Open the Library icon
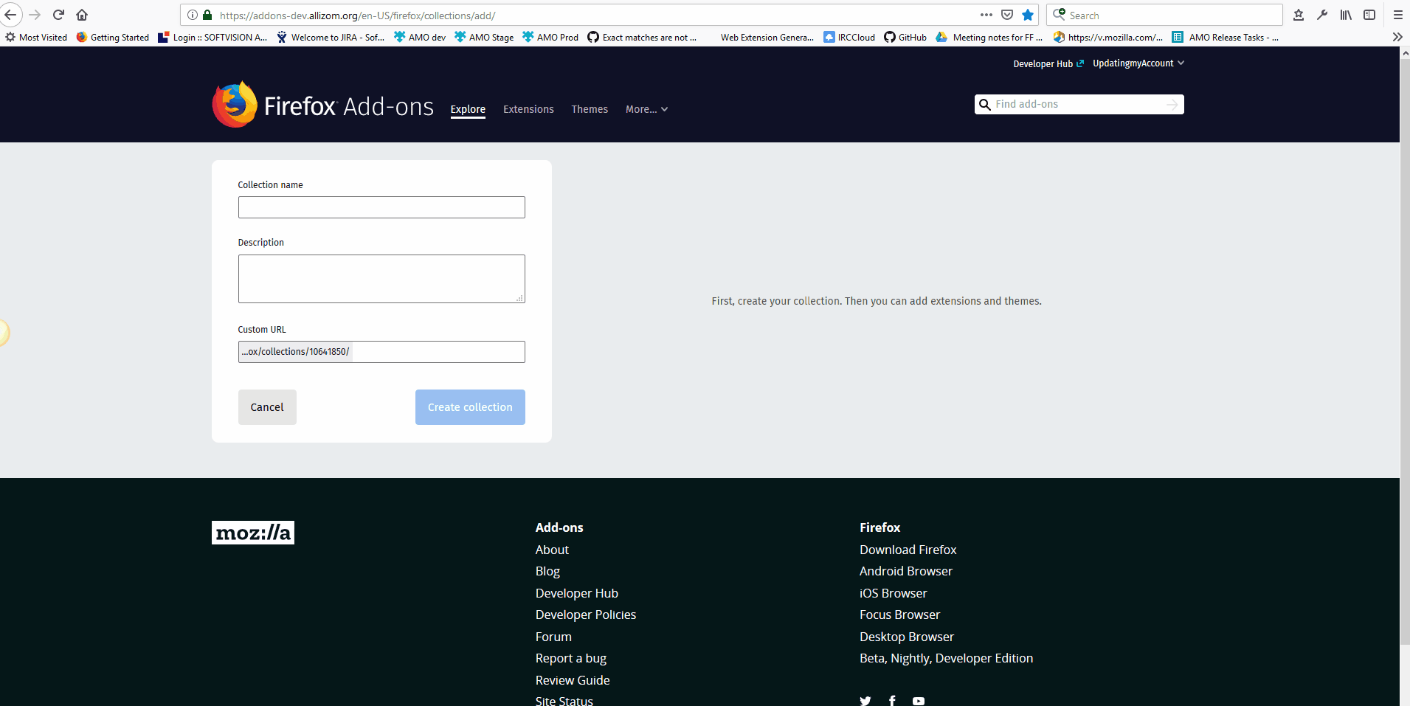 coord(1346,15)
